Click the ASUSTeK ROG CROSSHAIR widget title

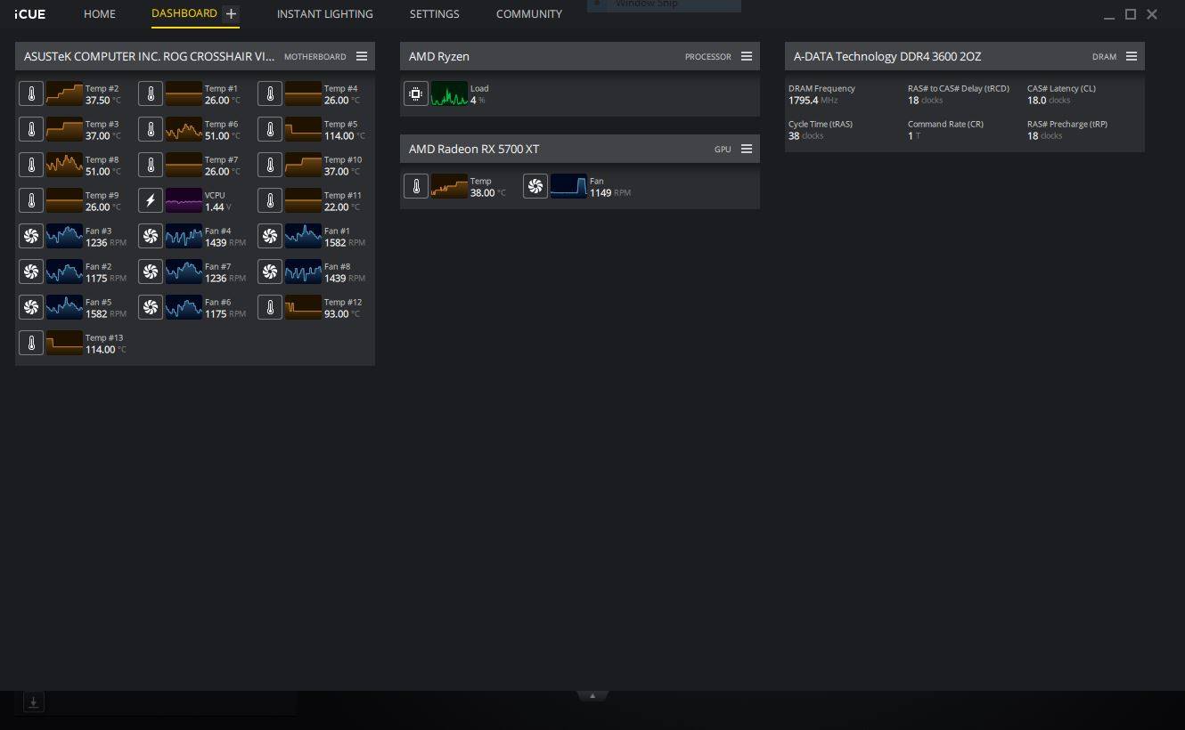point(150,56)
